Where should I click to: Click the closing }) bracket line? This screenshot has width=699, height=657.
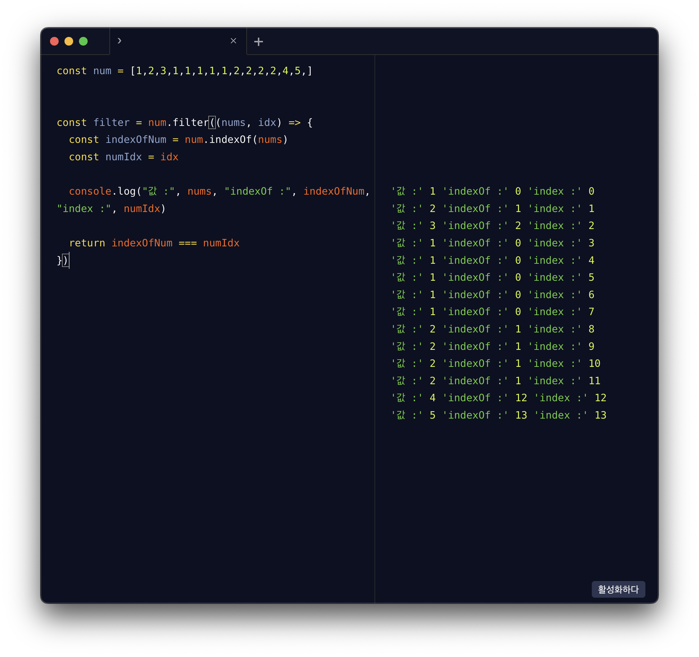coord(62,260)
